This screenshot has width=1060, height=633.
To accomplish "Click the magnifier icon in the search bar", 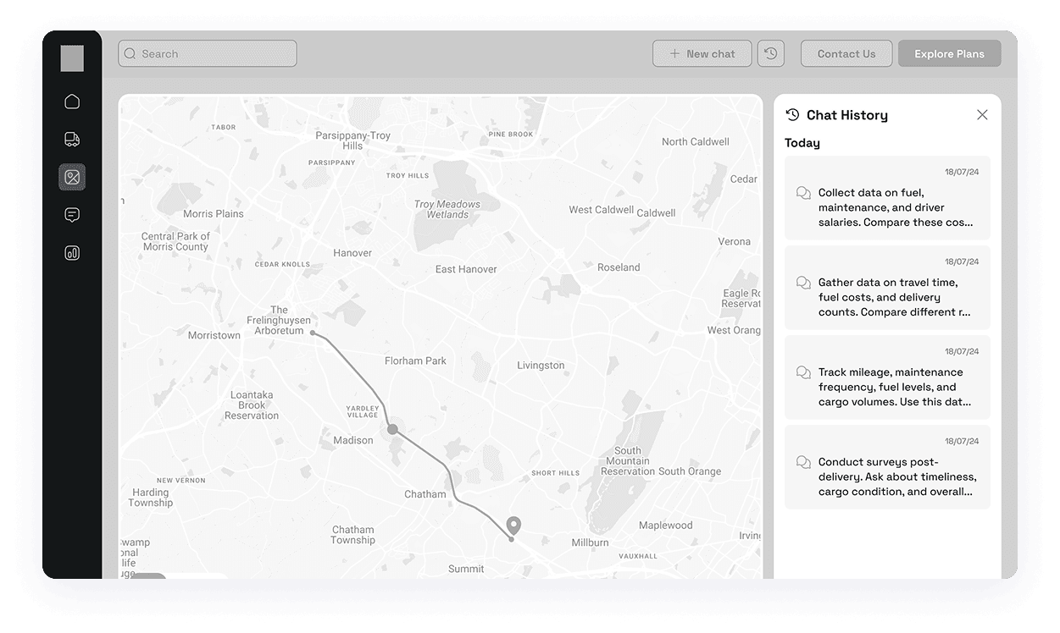I will point(130,53).
